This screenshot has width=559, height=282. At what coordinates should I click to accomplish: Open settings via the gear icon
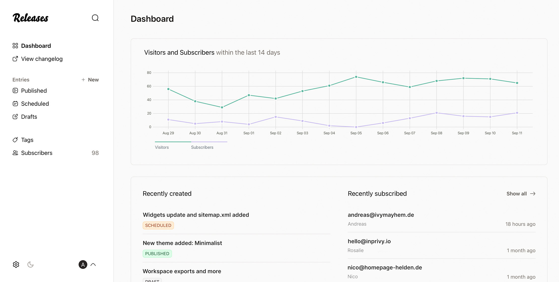point(16,264)
